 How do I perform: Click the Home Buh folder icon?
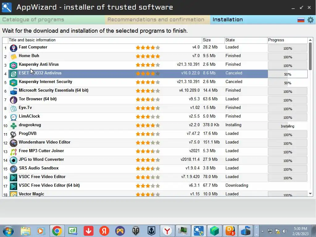tap(14, 57)
